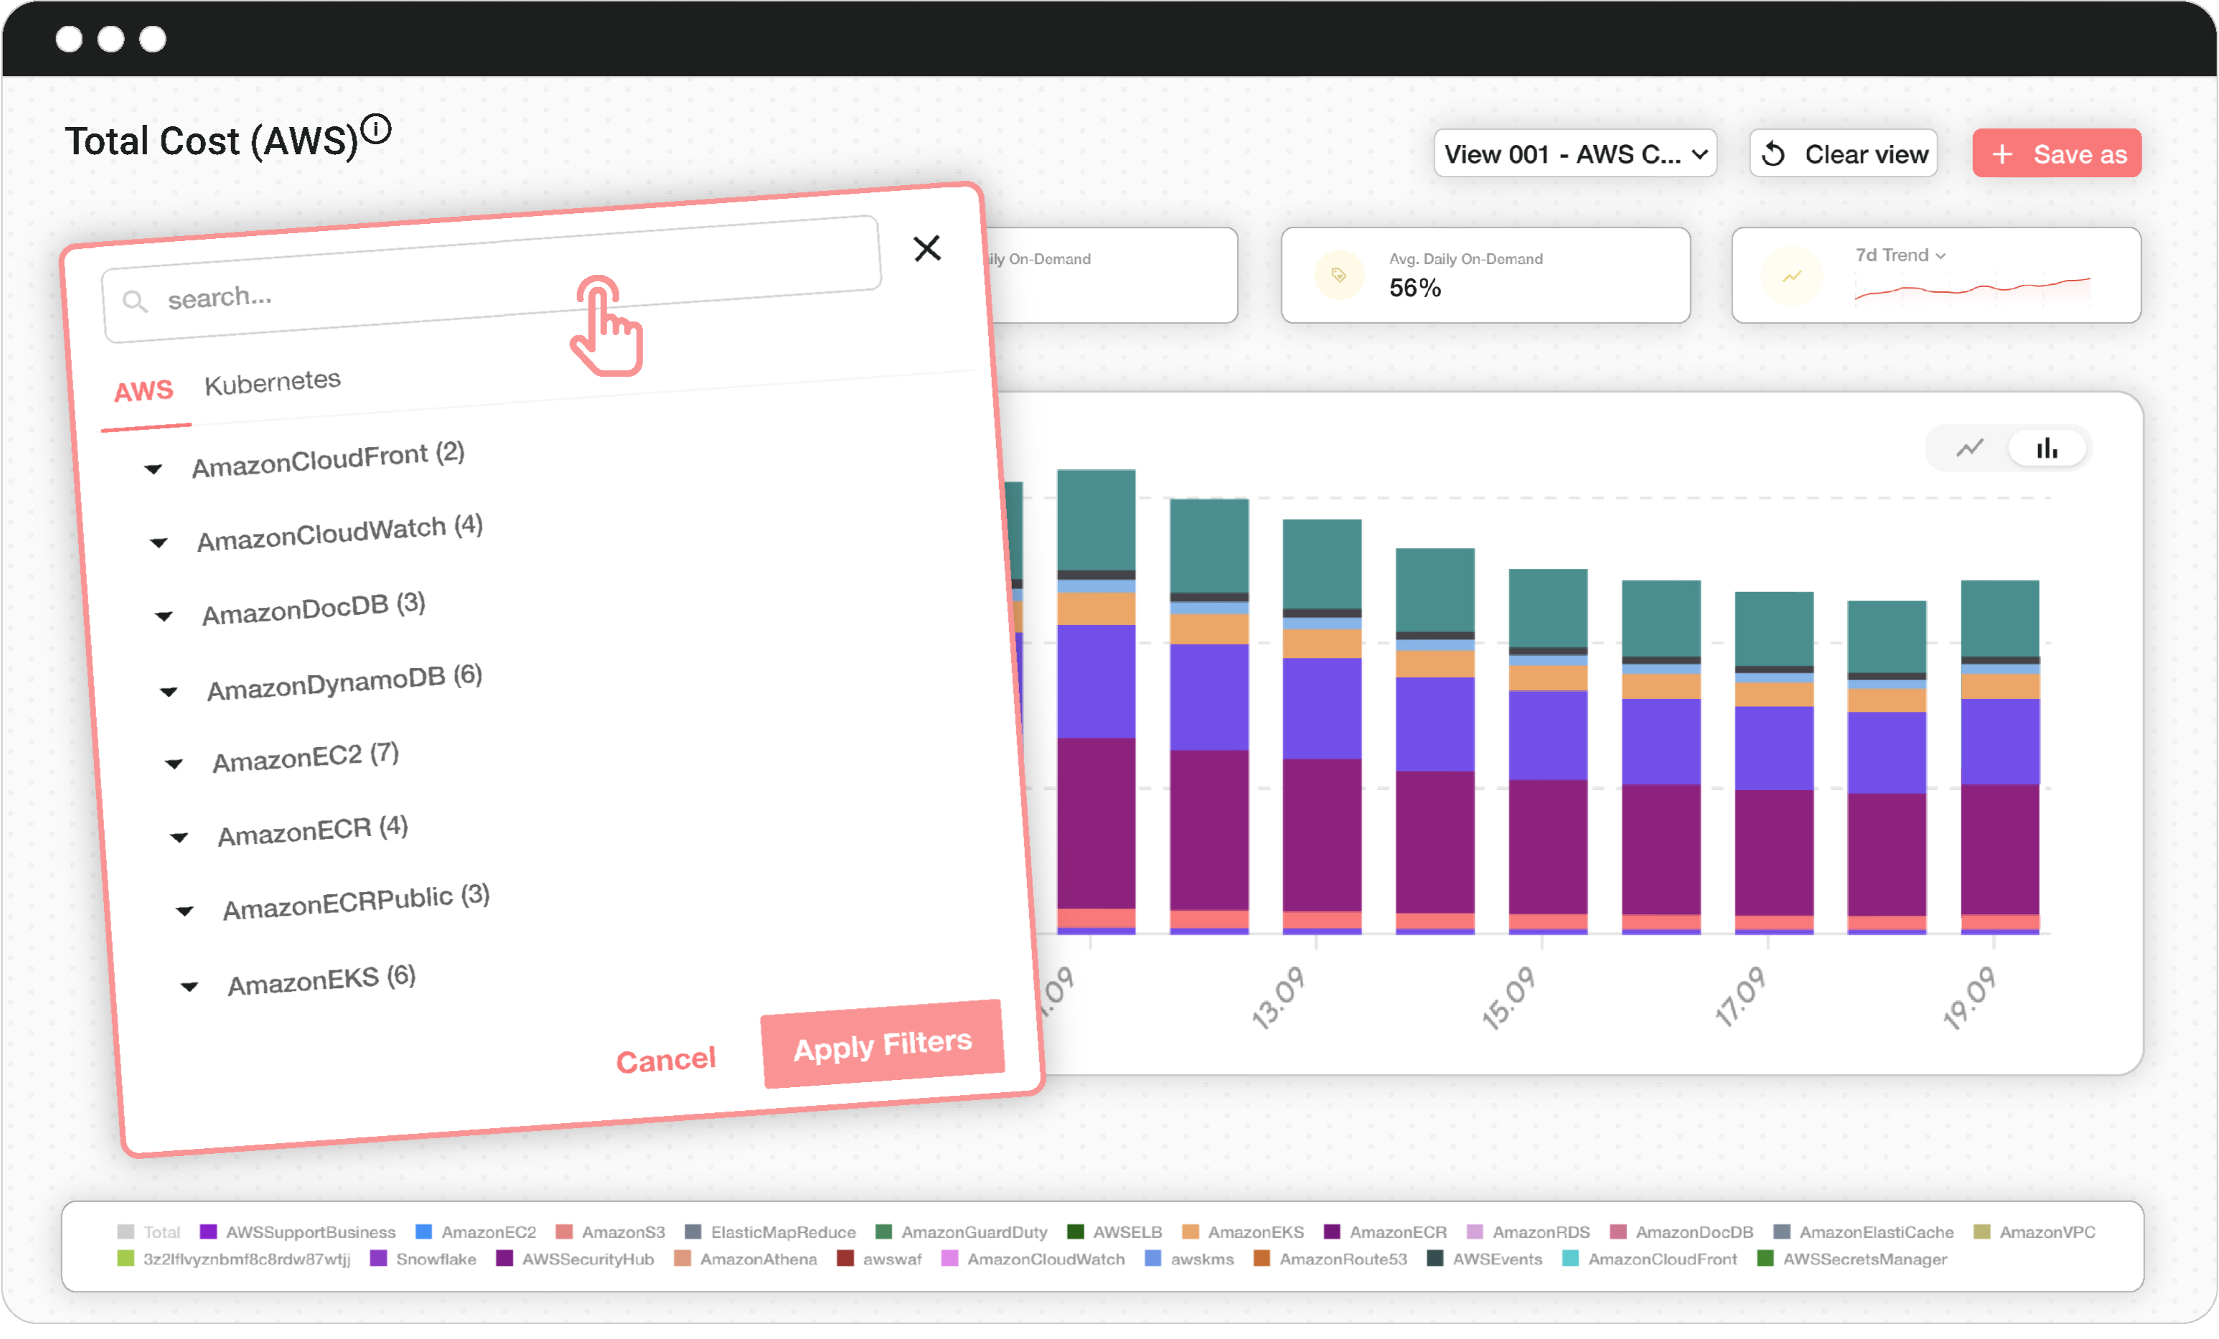Viewport: 2219px width, 1339px height.
Task: Click the search magnifier icon in filter panel
Action: [x=135, y=301]
